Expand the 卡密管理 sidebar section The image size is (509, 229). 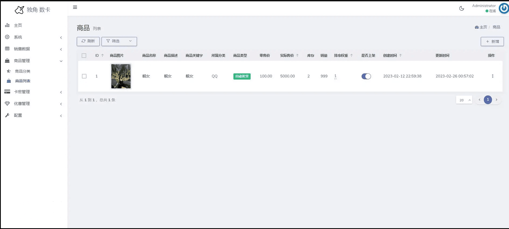pyautogui.click(x=34, y=92)
